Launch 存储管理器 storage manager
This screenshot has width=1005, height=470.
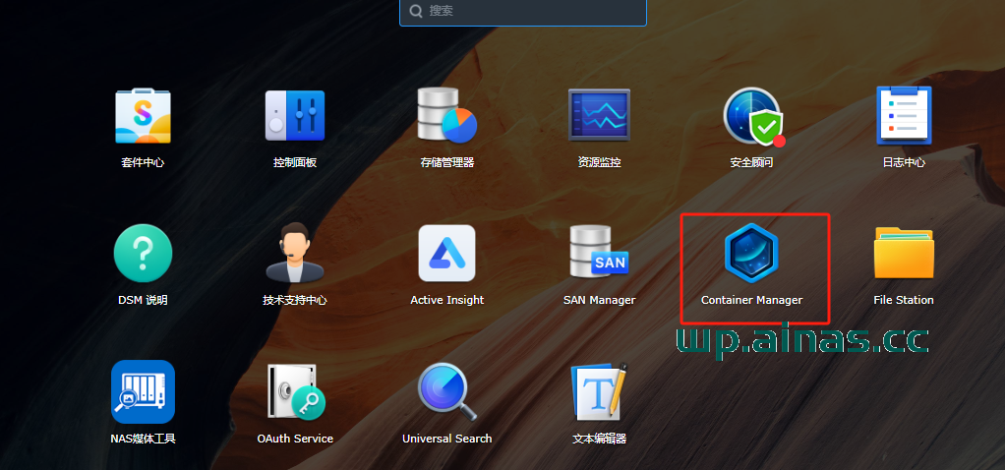pos(446,115)
